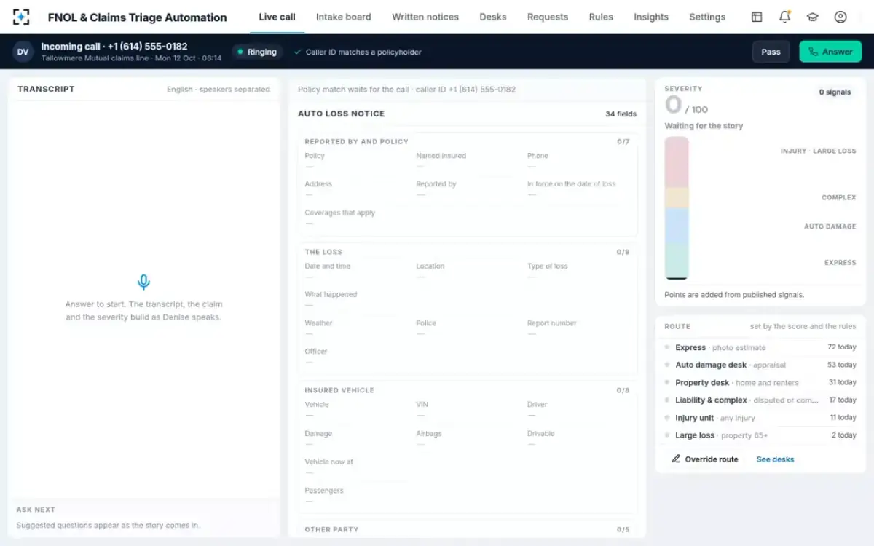Click the Damage field
Image resolution: width=874 pixels, height=546 pixels.
356,439
